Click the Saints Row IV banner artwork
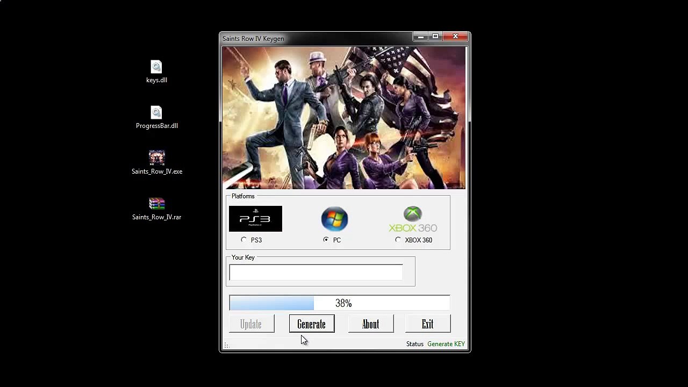 tap(344, 117)
